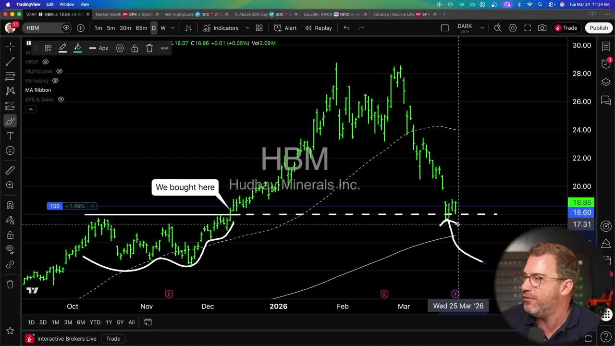Select the Text tool in drawing toolbar

click(10, 135)
